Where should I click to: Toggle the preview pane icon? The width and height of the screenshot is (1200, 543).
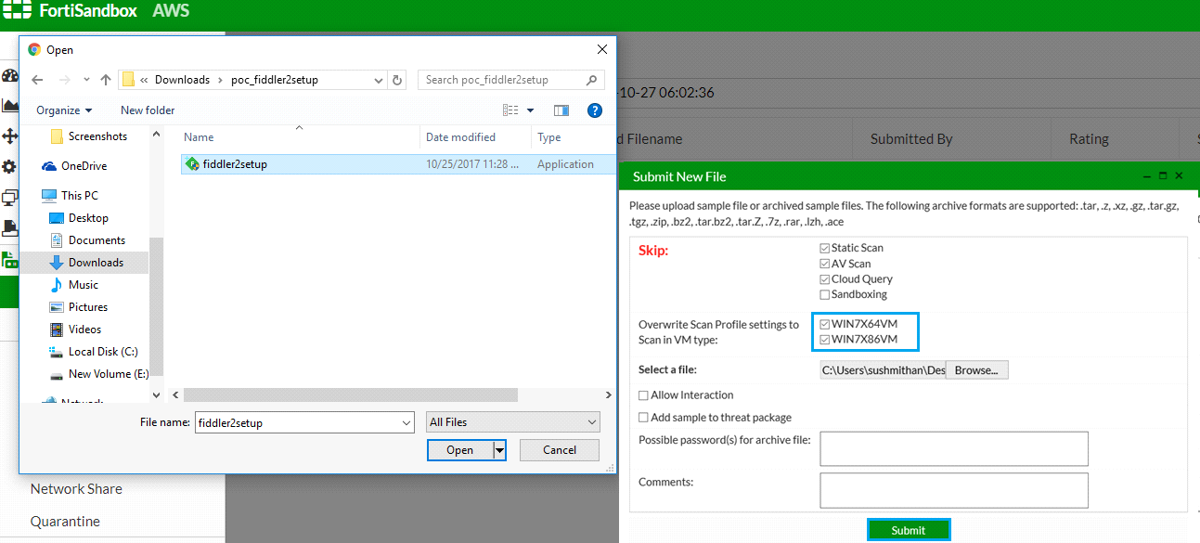(561, 110)
